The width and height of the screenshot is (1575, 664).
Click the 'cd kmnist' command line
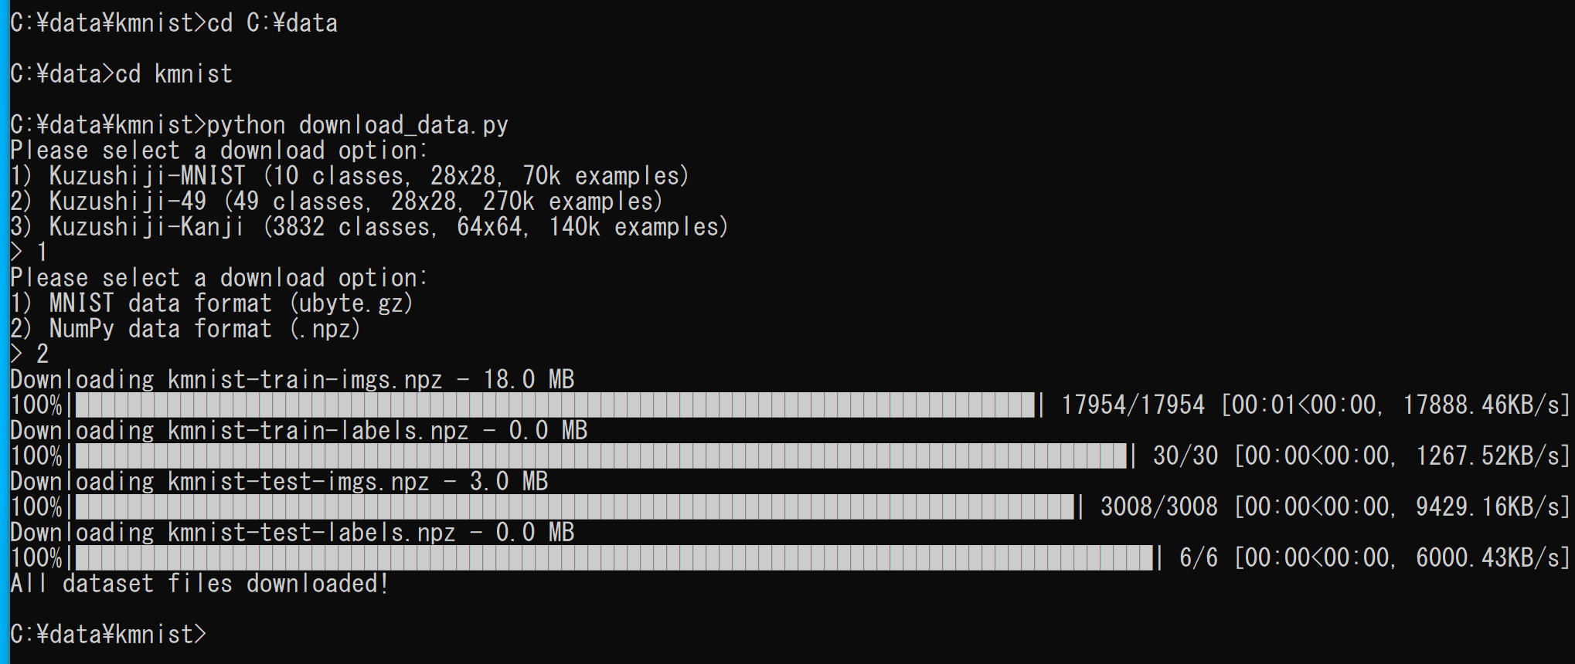point(174,74)
